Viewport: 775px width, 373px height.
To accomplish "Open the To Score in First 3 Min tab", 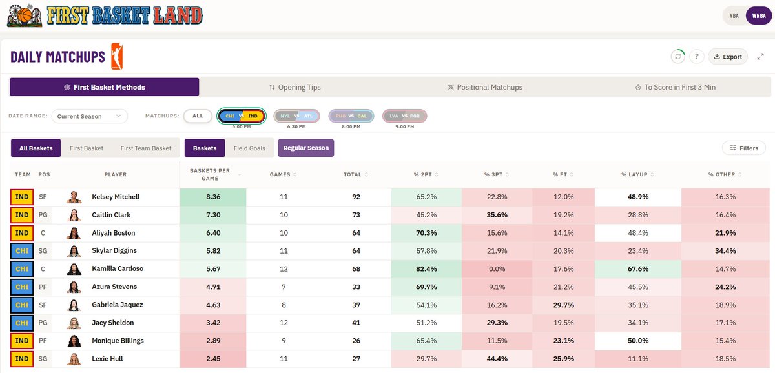I will pyautogui.click(x=675, y=87).
